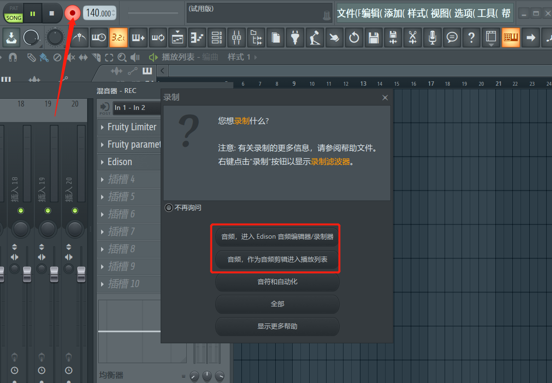This screenshot has width=552, height=383.
Task: Stop playback with the square stop button
Action: (x=52, y=14)
